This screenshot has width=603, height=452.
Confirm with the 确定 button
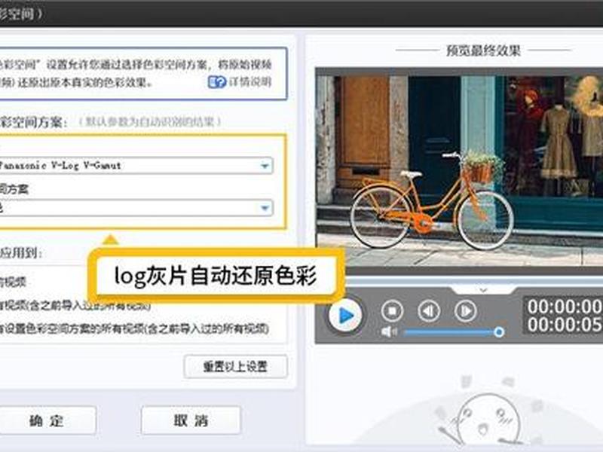coord(46,420)
